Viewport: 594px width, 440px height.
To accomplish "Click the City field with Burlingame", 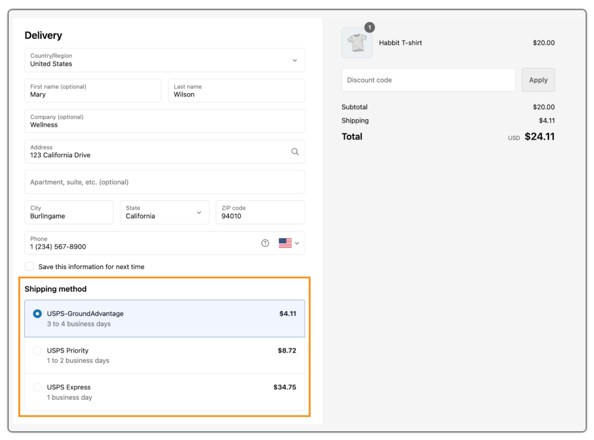I will pyautogui.click(x=69, y=212).
